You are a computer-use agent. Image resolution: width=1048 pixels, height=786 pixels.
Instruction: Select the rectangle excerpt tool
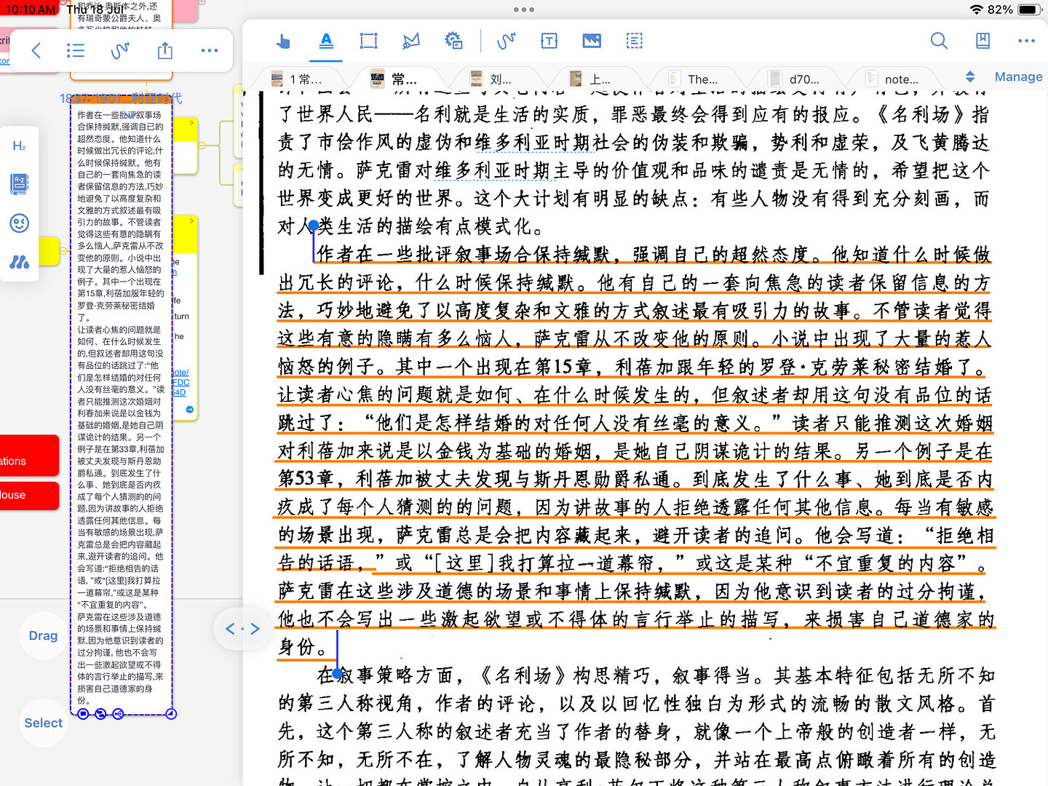[x=369, y=41]
